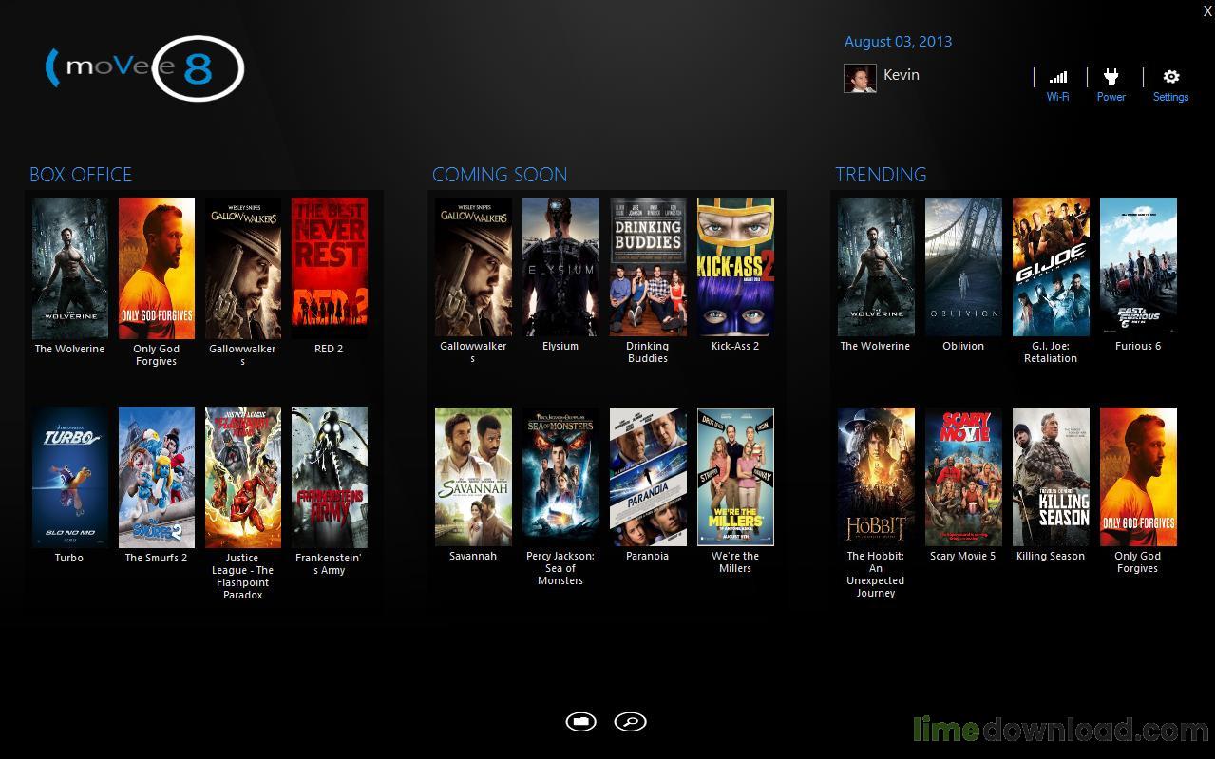
Task: Click the "Furious 6" title text
Action: click(x=1138, y=347)
